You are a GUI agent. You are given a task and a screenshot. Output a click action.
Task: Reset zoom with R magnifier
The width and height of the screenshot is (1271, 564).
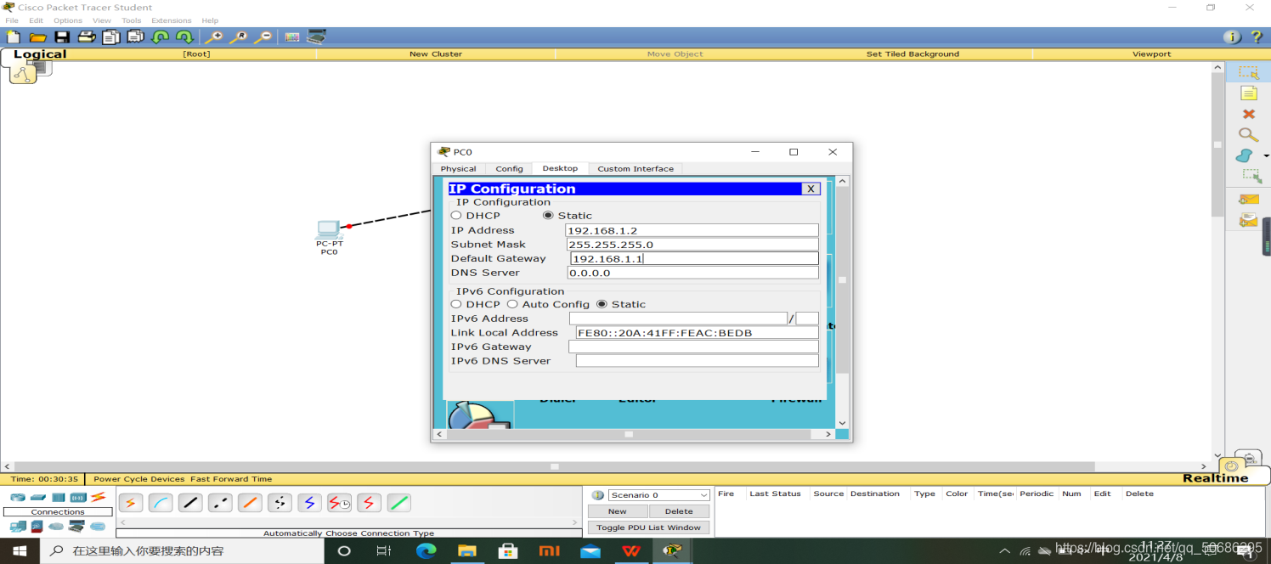pos(240,37)
